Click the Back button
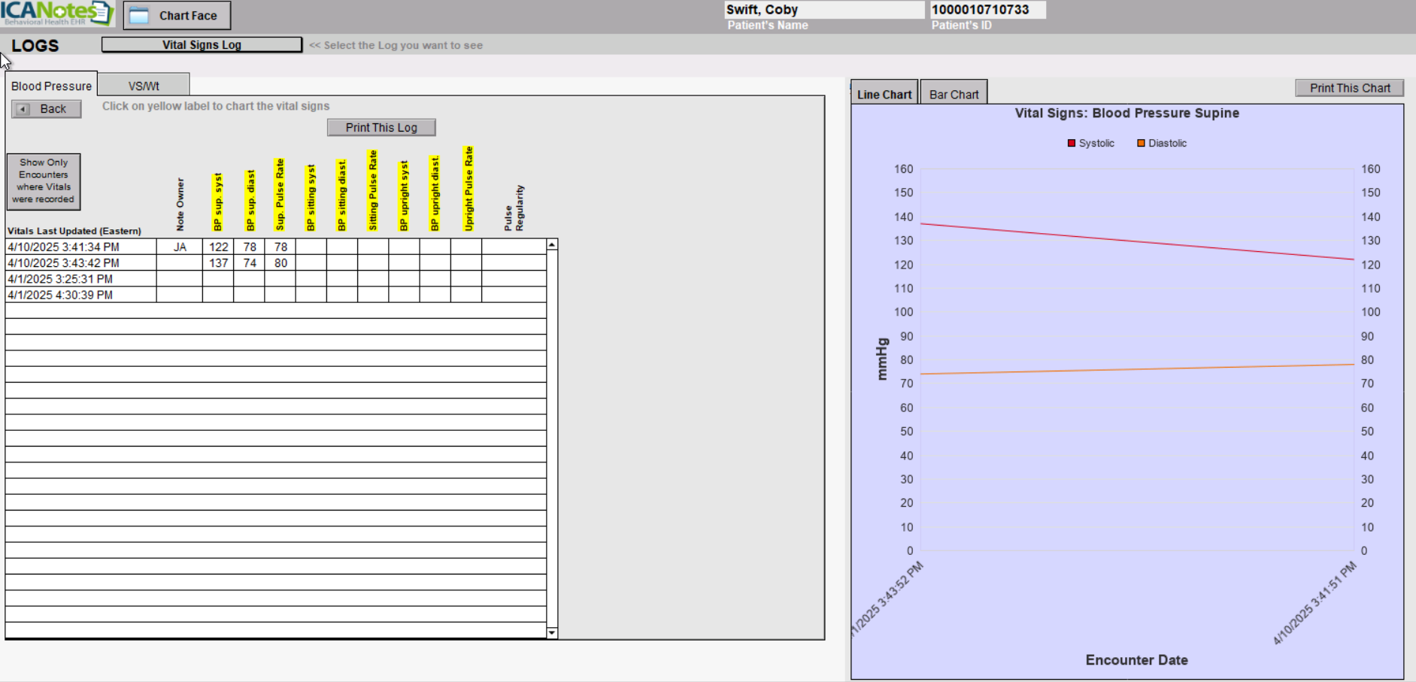 click(x=46, y=109)
